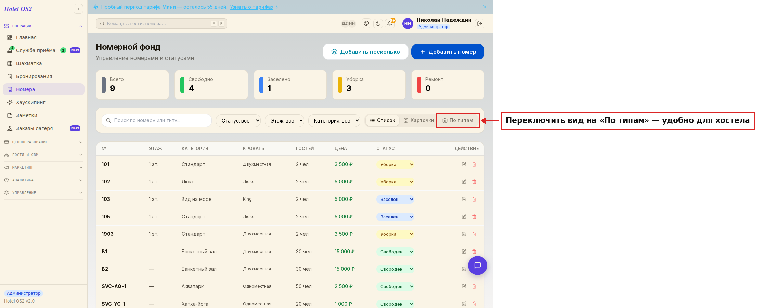The width and height of the screenshot is (763, 308).
Task: Delete room SVC-AQ-1
Action: click(x=474, y=286)
